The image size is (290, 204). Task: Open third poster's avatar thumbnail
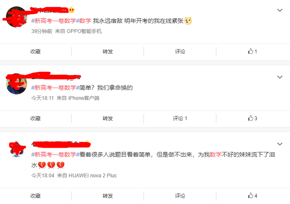coord(17,149)
